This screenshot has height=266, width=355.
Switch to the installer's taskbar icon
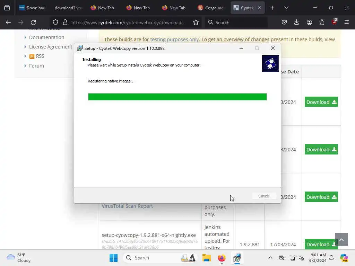tap(237, 258)
